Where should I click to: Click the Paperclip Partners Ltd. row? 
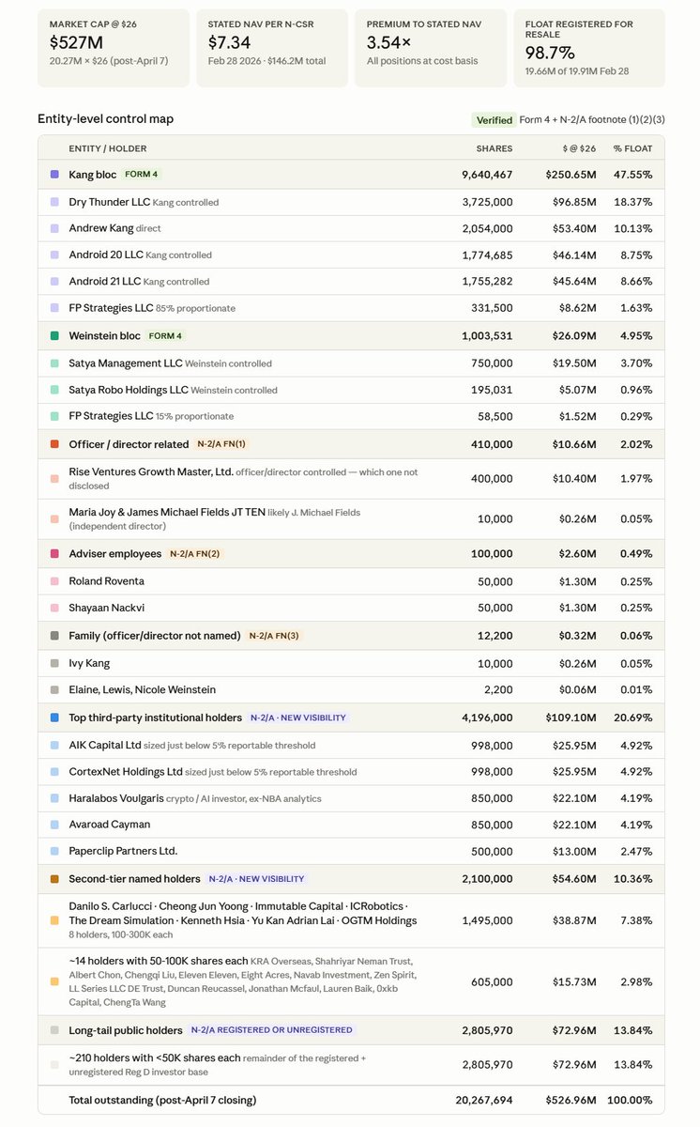tap(350, 851)
